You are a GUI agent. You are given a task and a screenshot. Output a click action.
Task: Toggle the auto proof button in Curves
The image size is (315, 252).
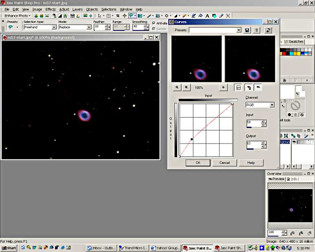tap(248, 88)
